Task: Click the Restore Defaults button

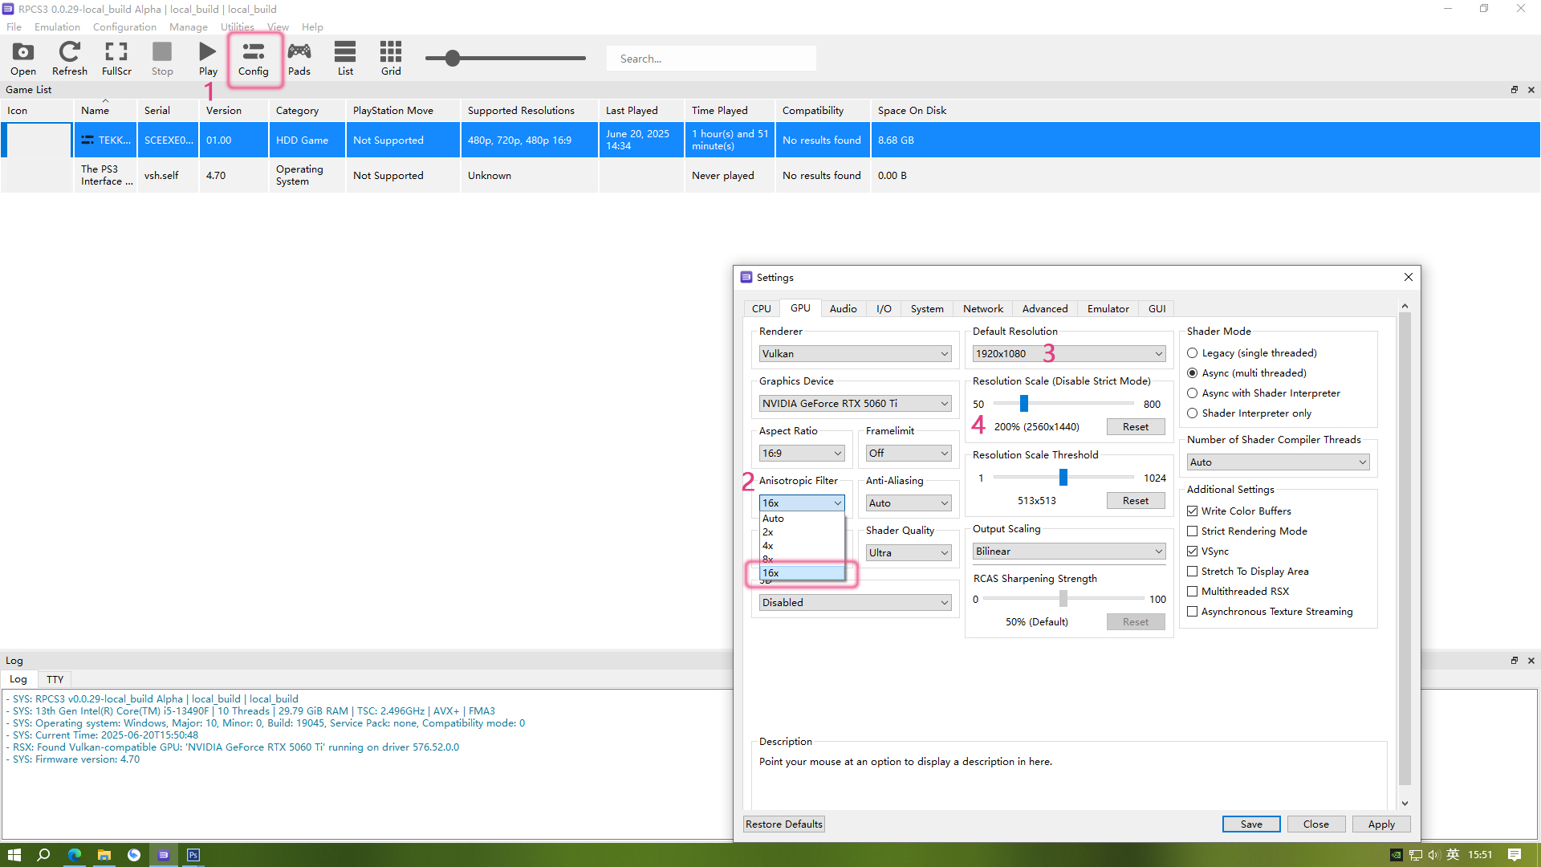Action: pyautogui.click(x=784, y=824)
